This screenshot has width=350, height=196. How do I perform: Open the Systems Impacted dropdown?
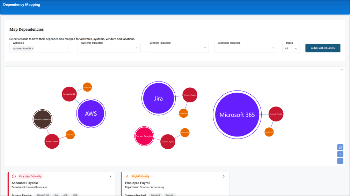(137, 48)
